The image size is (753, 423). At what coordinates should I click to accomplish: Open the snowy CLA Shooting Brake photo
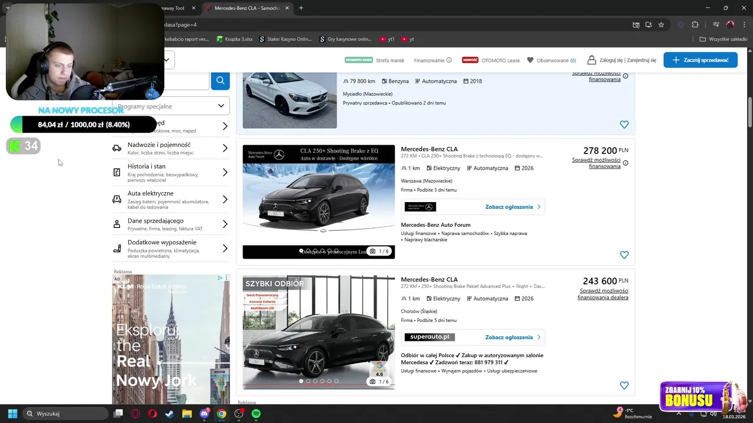point(318,202)
